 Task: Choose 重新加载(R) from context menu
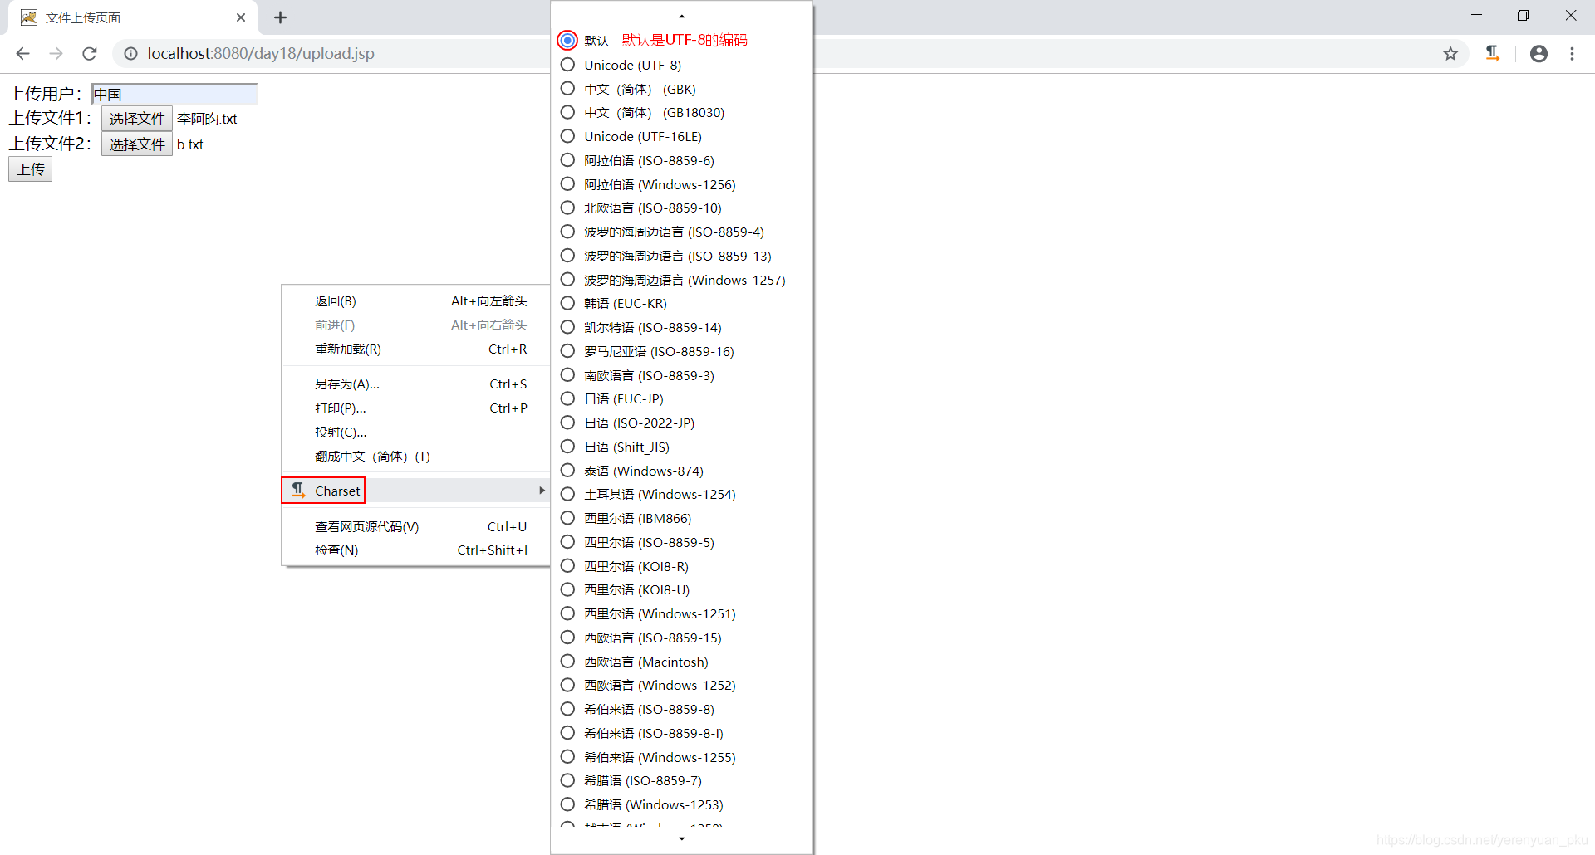[x=416, y=349]
